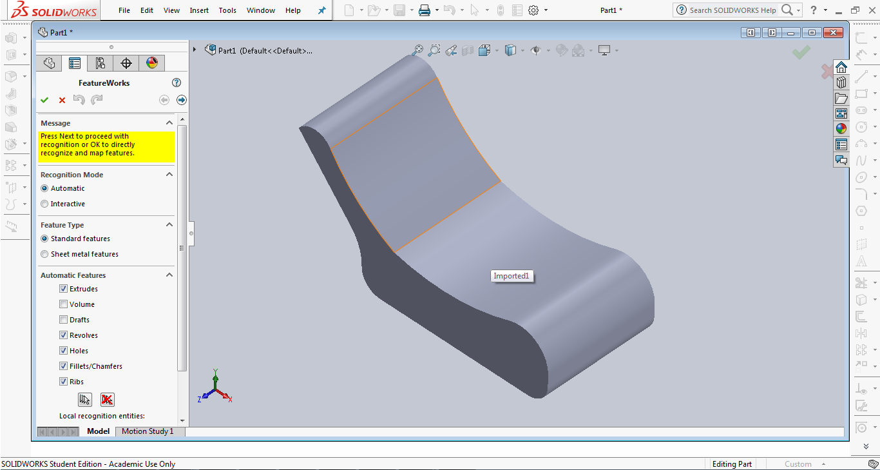Open the File menu

point(124,10)
